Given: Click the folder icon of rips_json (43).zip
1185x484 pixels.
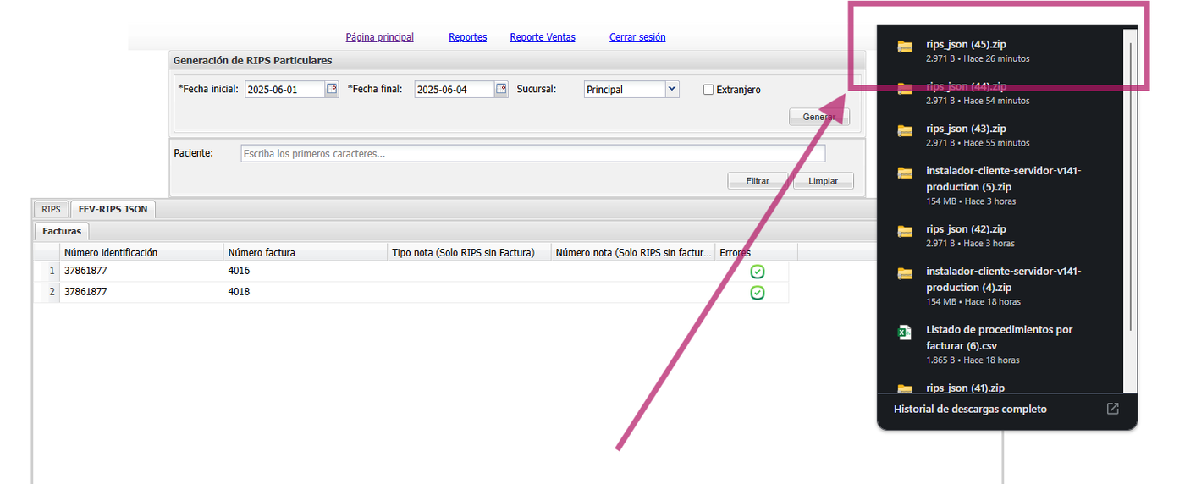Looking at the screenshot, I should tap(905, 129).
